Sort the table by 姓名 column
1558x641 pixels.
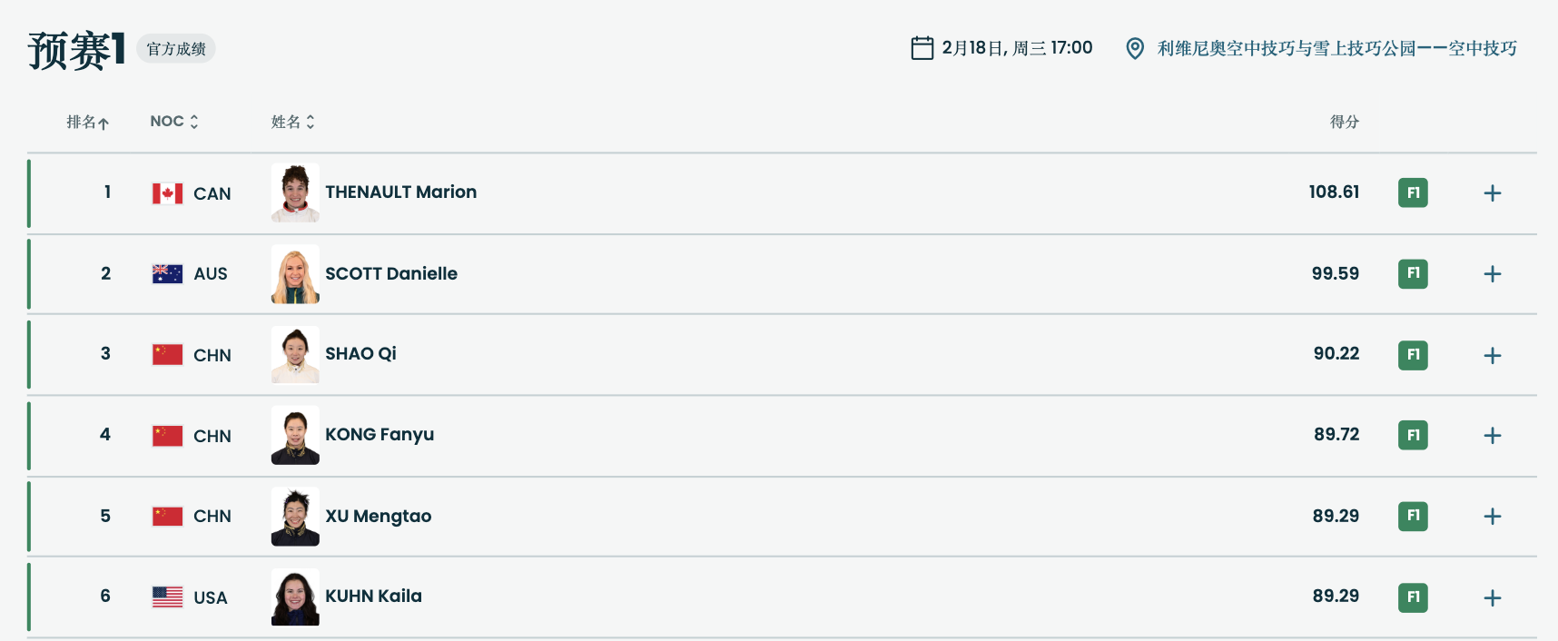(x=292, y=122)
